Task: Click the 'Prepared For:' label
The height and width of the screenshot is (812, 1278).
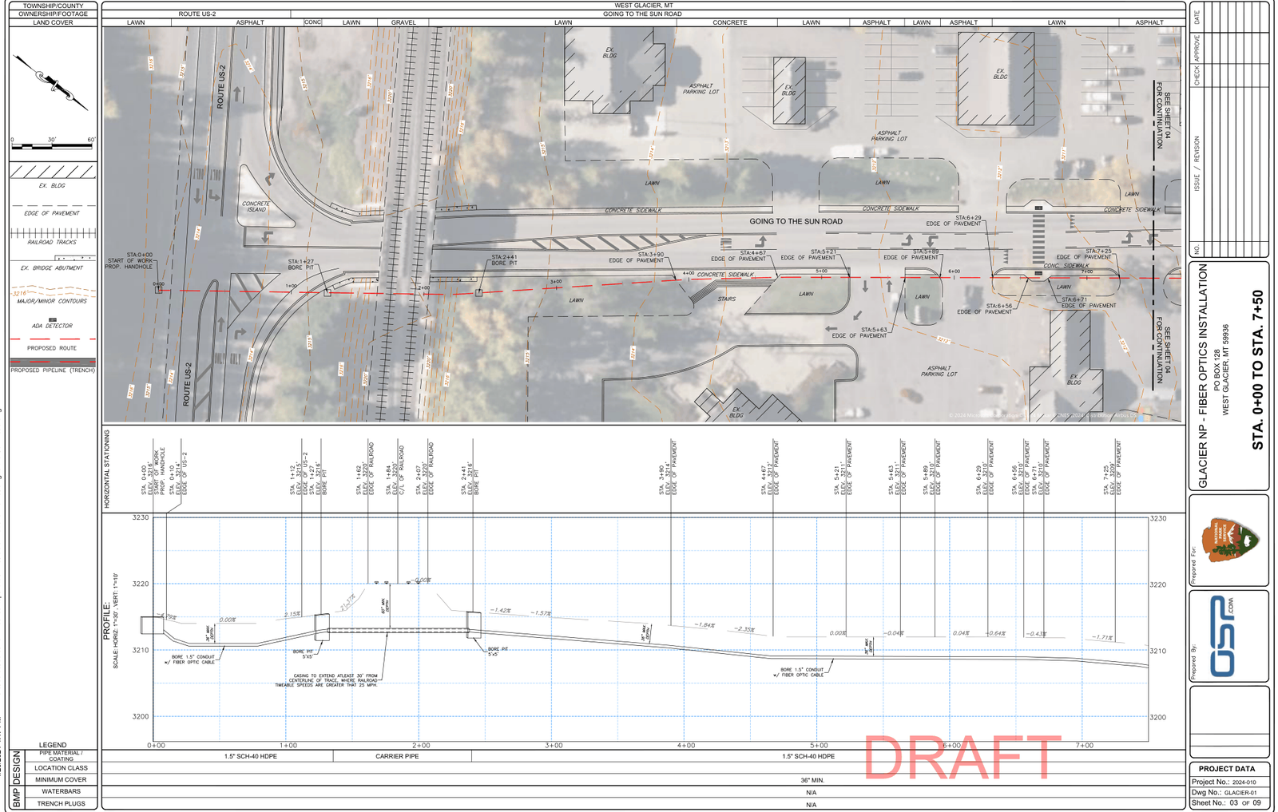Action: (x=1194, y=566)
